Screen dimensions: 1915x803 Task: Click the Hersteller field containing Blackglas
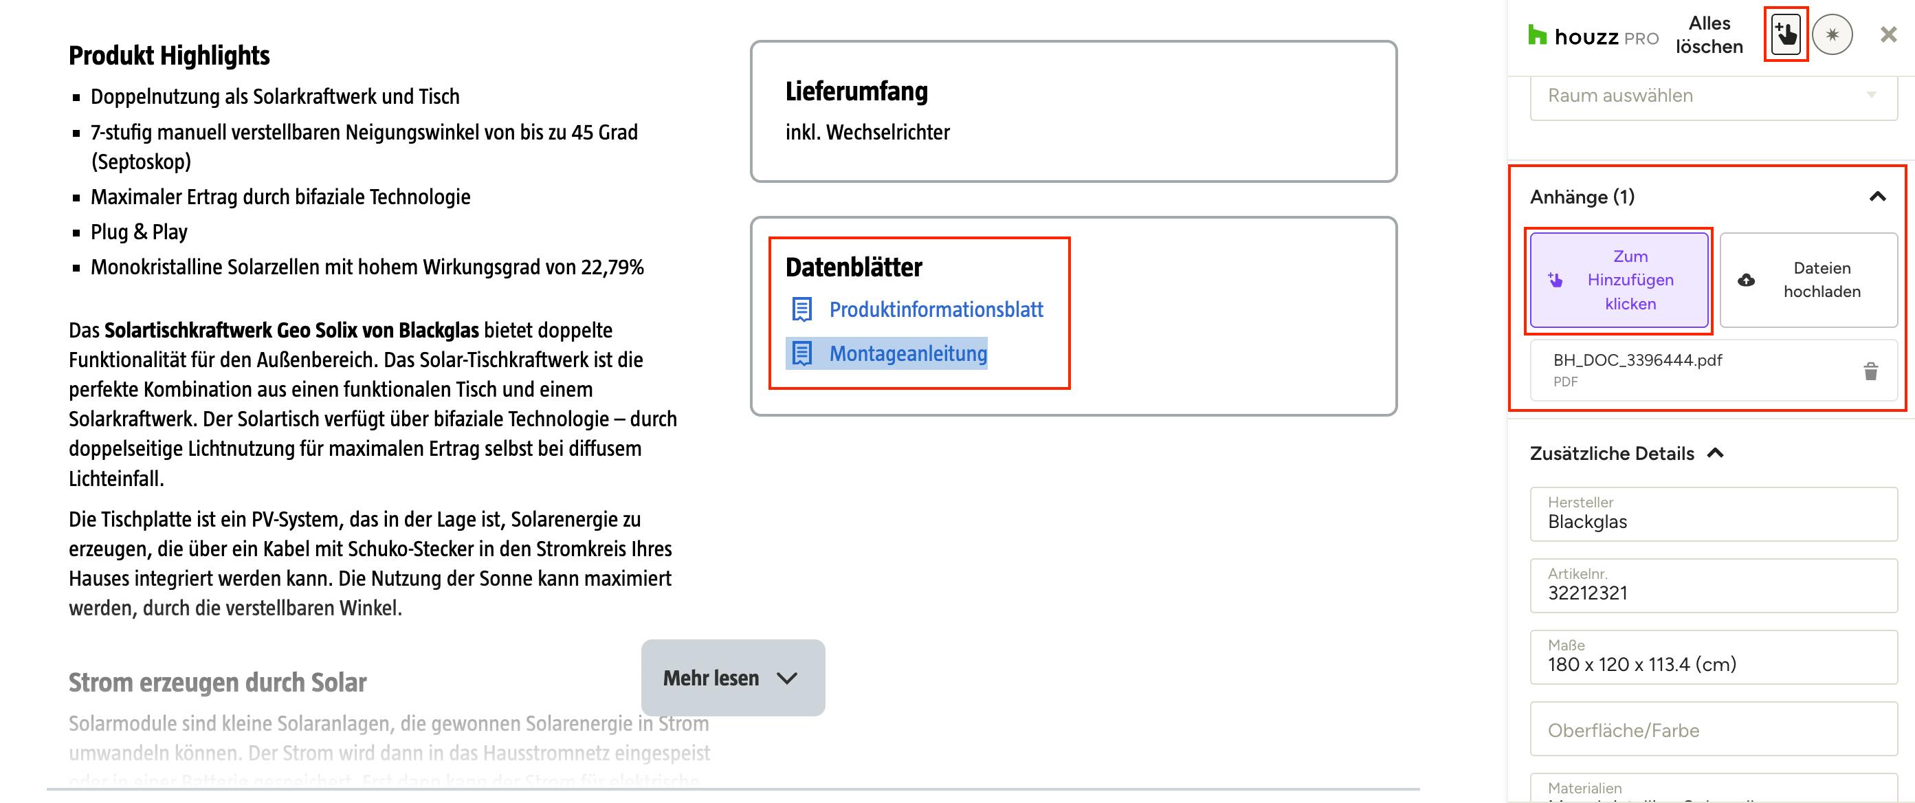point(1714,514)
